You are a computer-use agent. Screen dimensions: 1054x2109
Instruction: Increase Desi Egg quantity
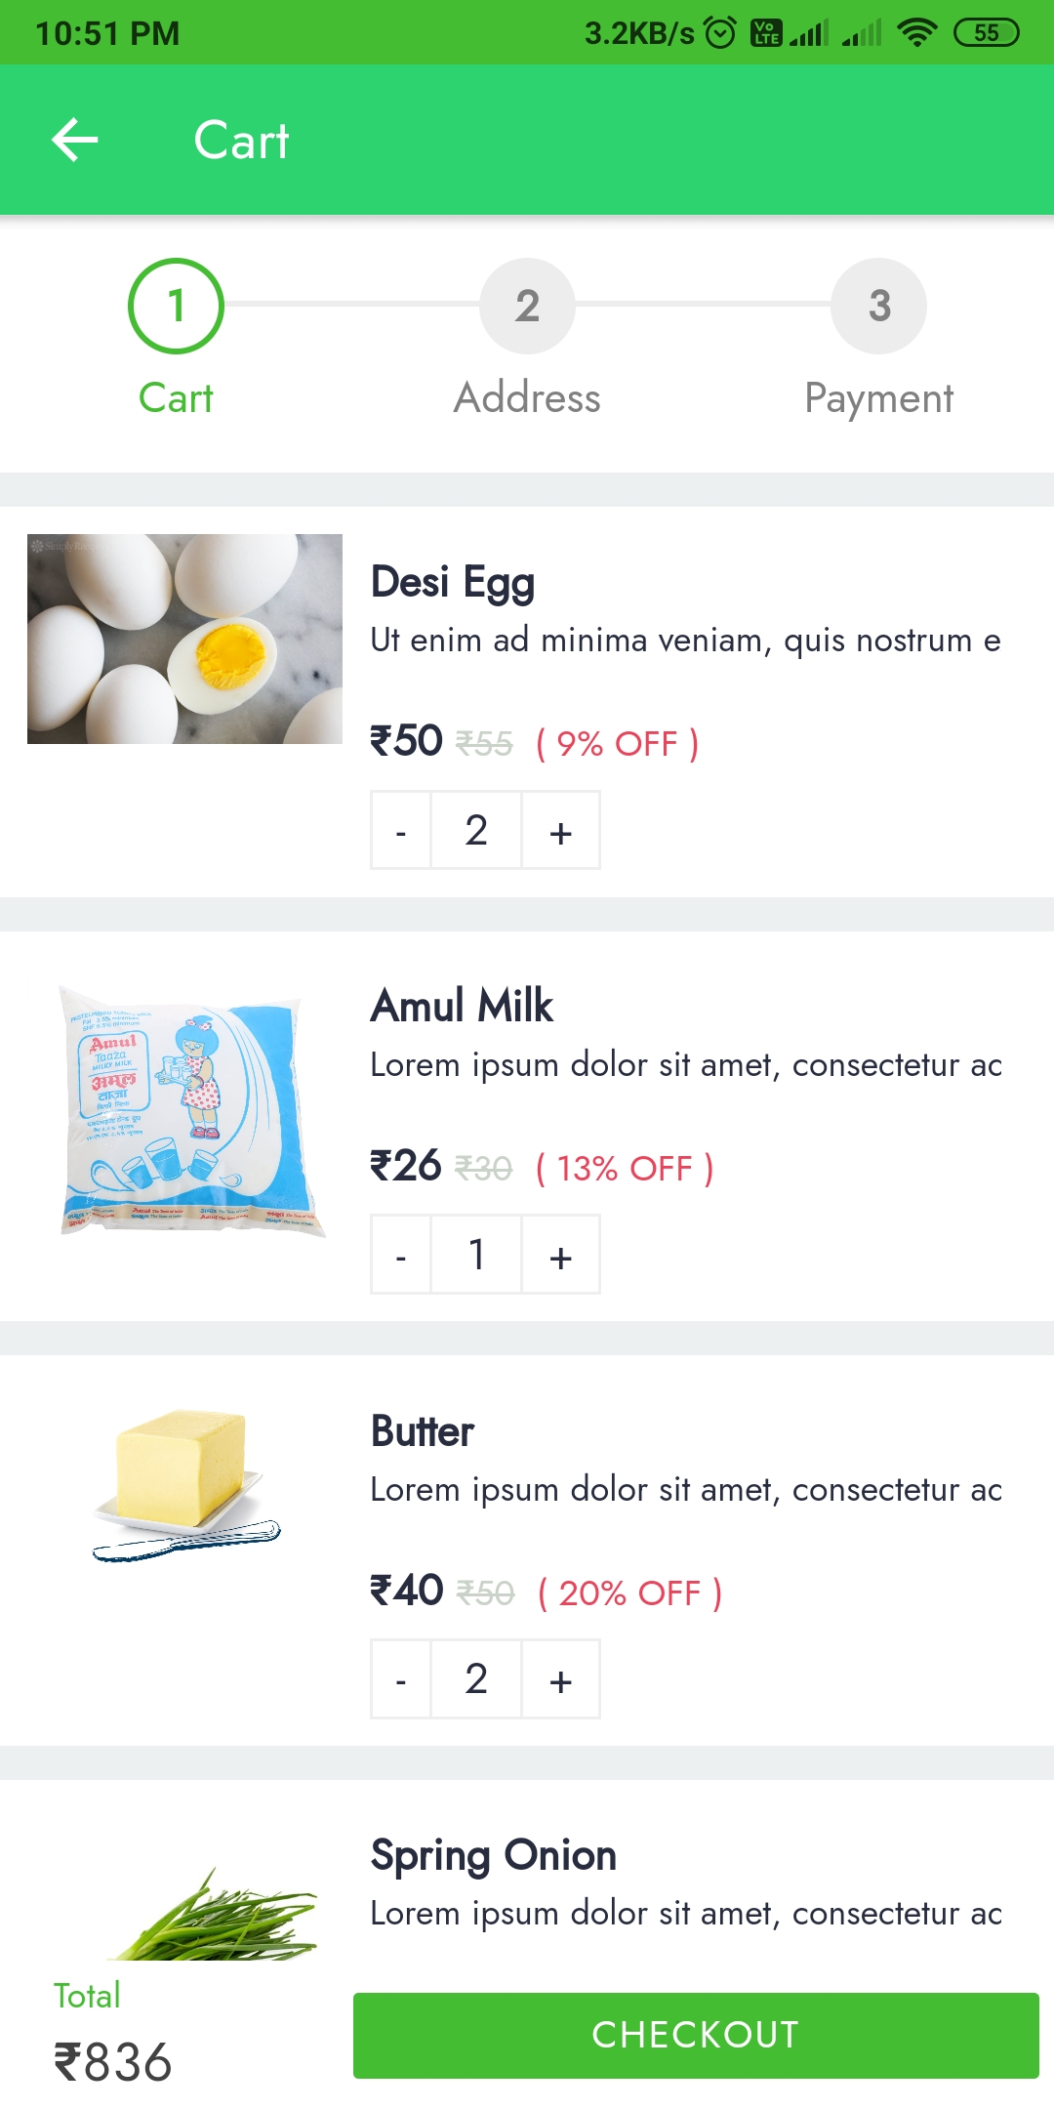[x=560, y=831]
